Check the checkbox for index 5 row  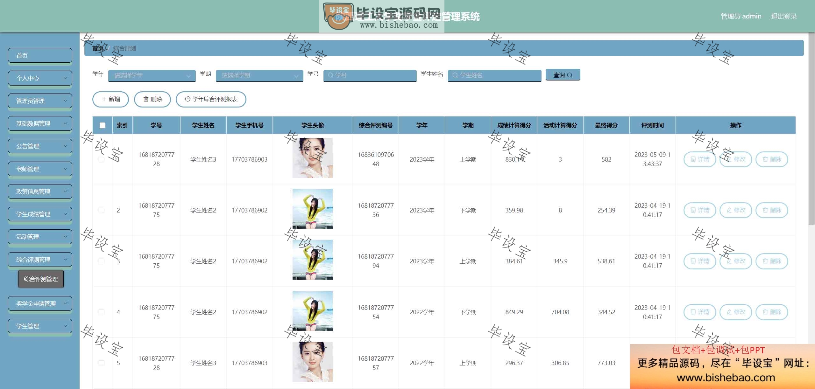pos(102,363)
